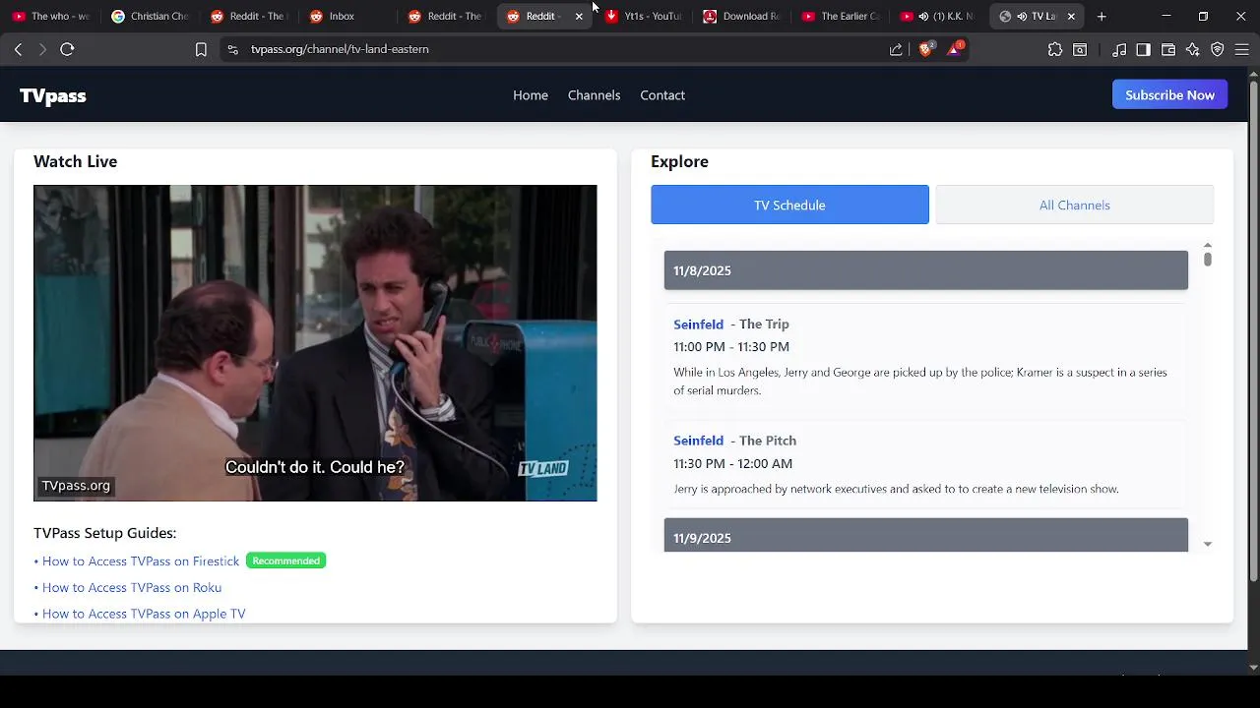
Task: Click the Subscribe Now button
Action: [1169, 95]
